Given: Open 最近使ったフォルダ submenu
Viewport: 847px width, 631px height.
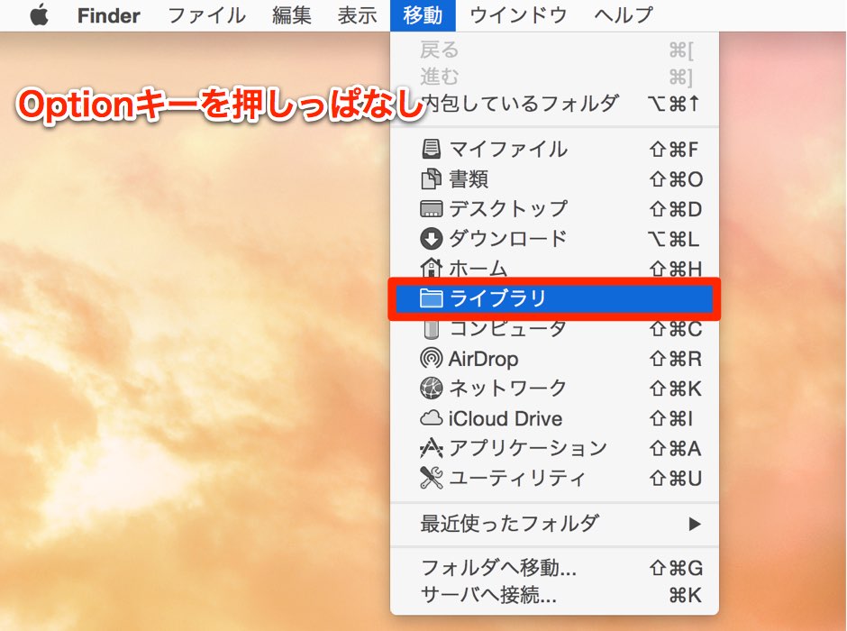Looking at the screenshot, I should (x=554, y=523).
